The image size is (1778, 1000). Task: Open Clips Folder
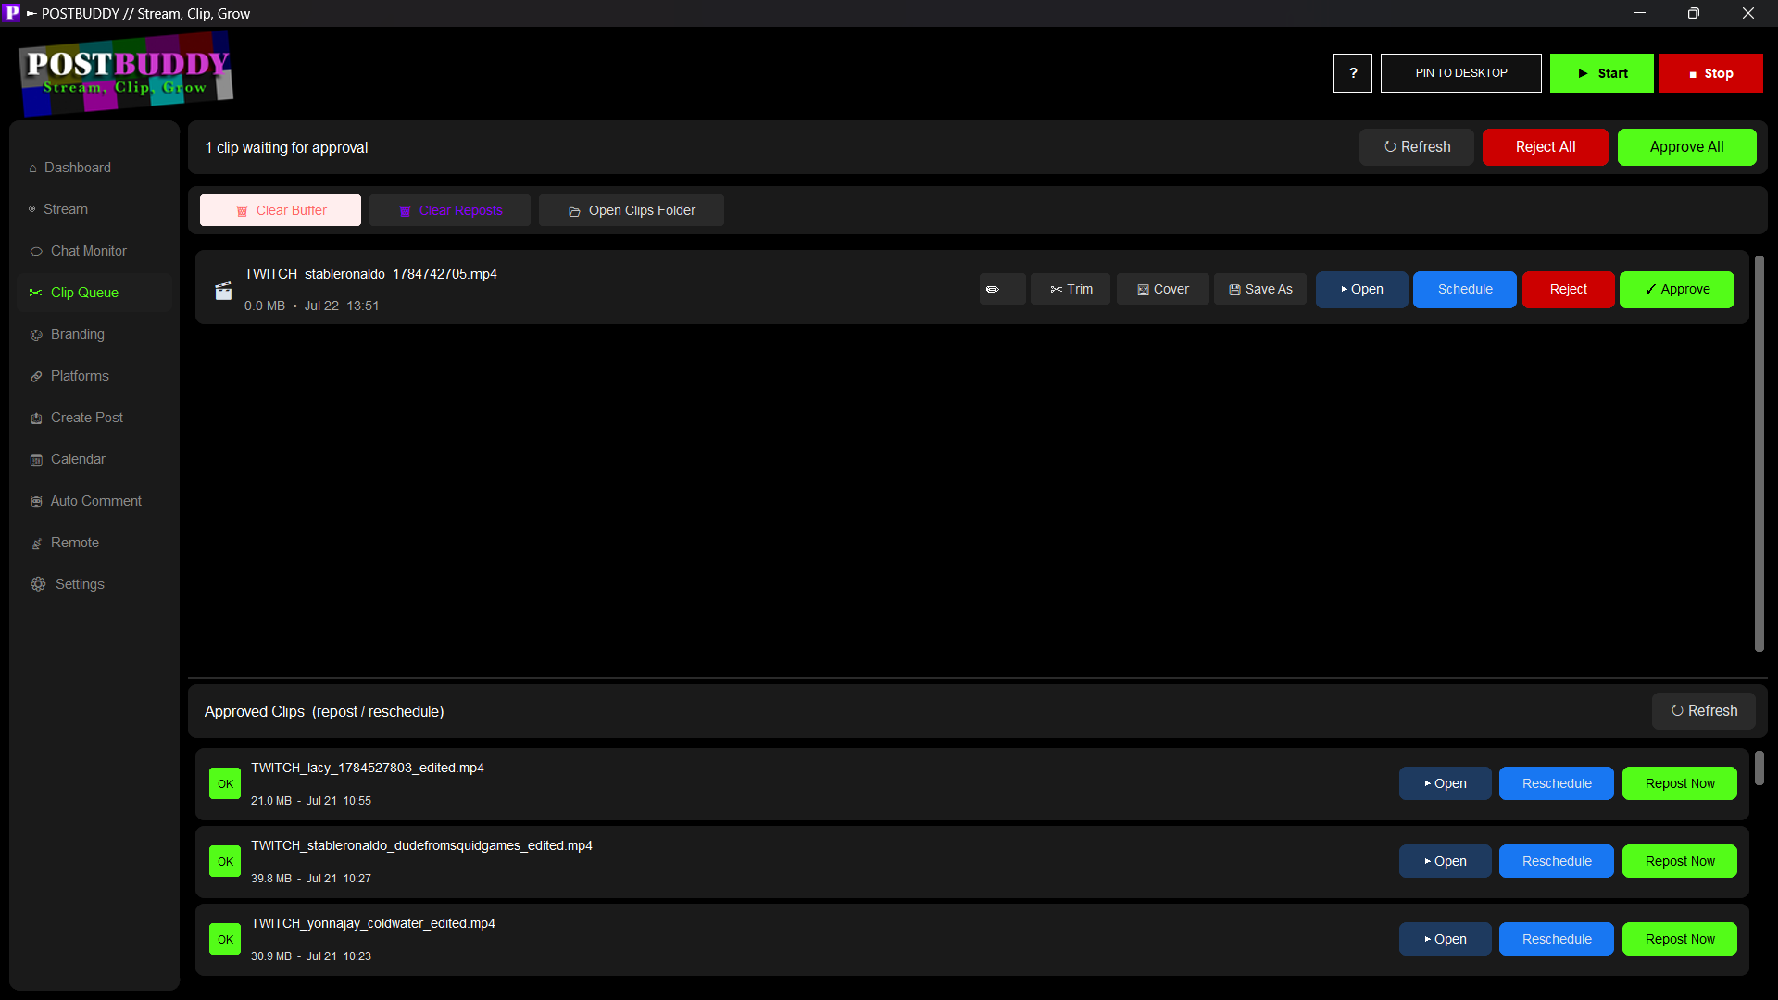point(632,210)
